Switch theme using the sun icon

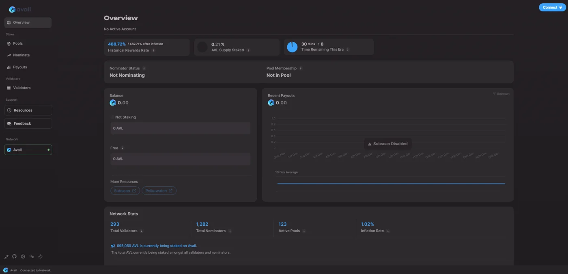[x=40, y=257]
